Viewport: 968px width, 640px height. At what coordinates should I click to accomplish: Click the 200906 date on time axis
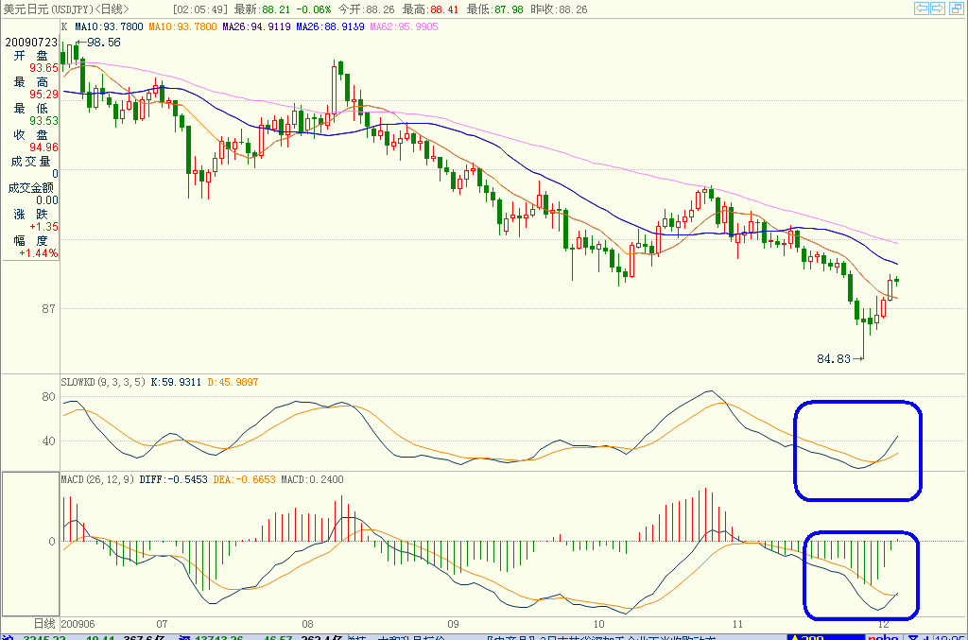(78, 624)
